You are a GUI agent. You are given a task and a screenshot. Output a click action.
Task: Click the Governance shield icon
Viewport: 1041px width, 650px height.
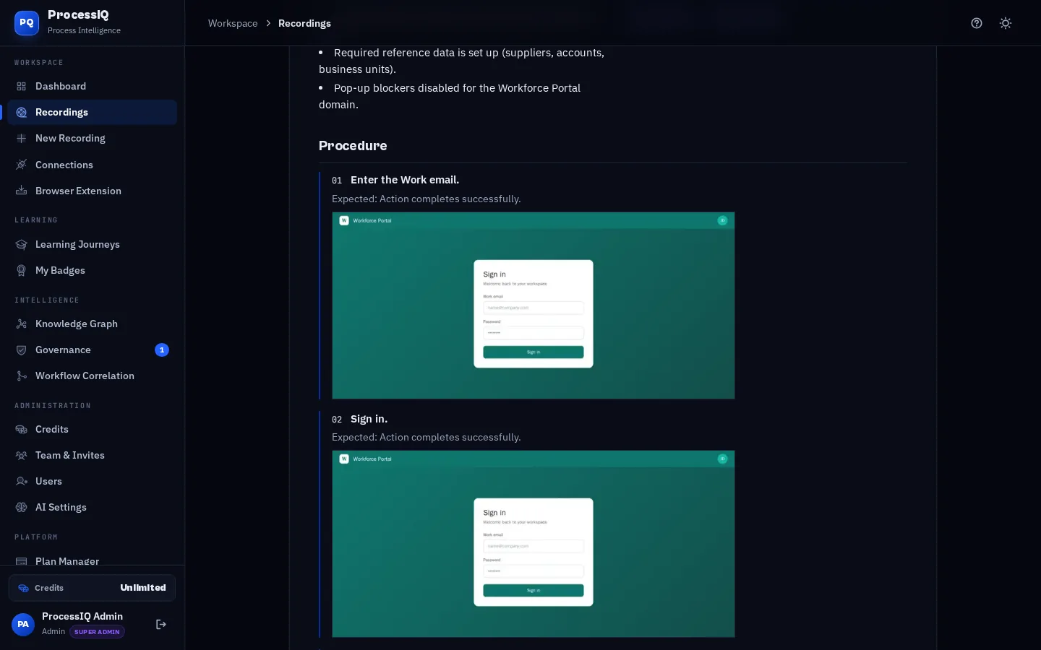click(x=22, y=350)
